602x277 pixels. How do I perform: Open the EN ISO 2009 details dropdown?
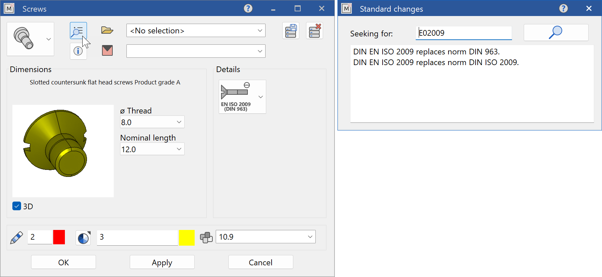(242, 97)
